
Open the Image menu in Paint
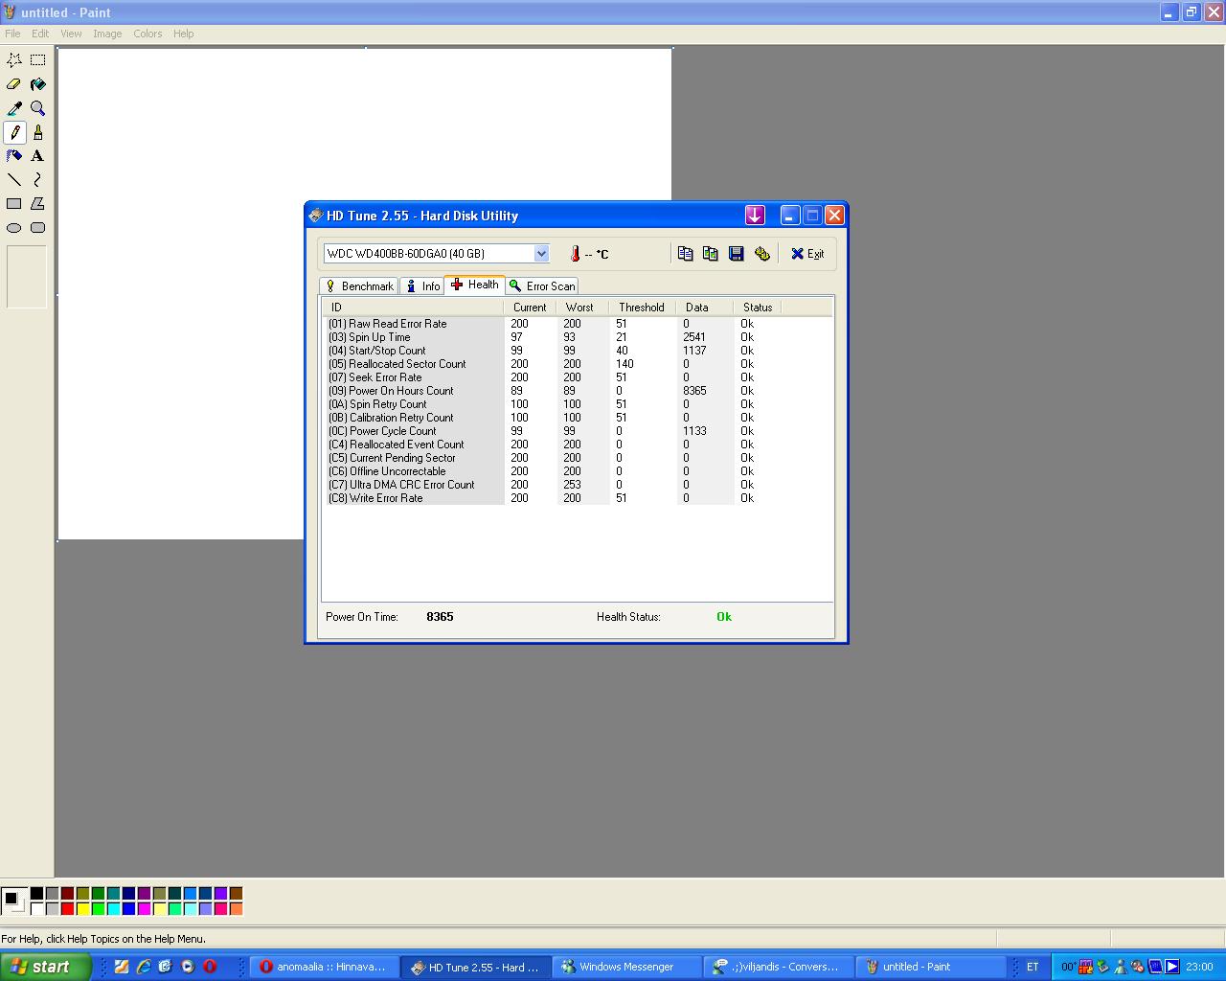(107, 34)
